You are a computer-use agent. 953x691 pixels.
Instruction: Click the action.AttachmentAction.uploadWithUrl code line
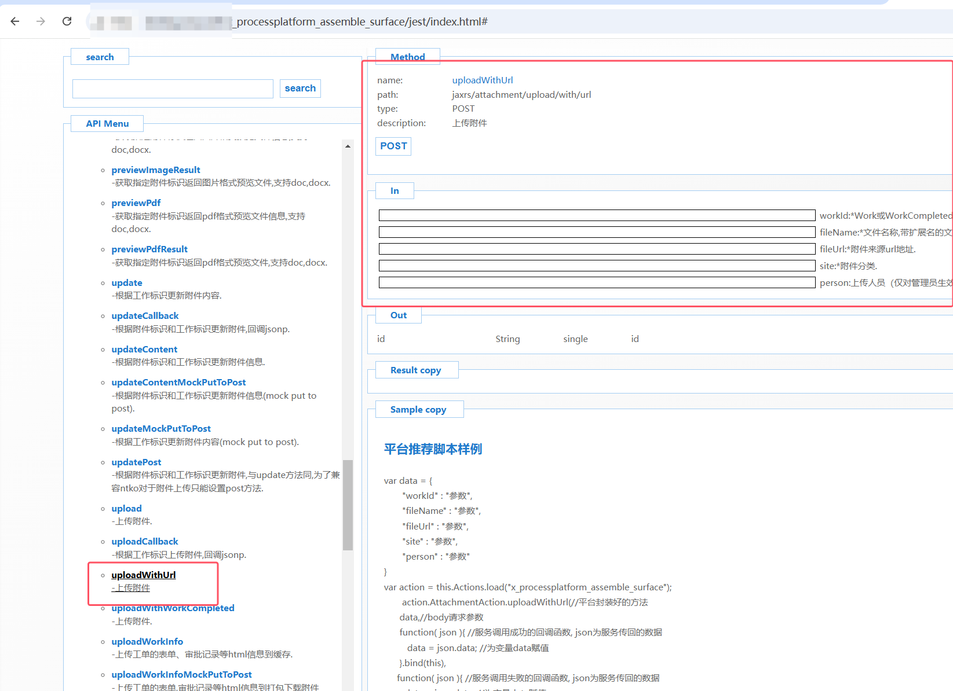point(525,602)
